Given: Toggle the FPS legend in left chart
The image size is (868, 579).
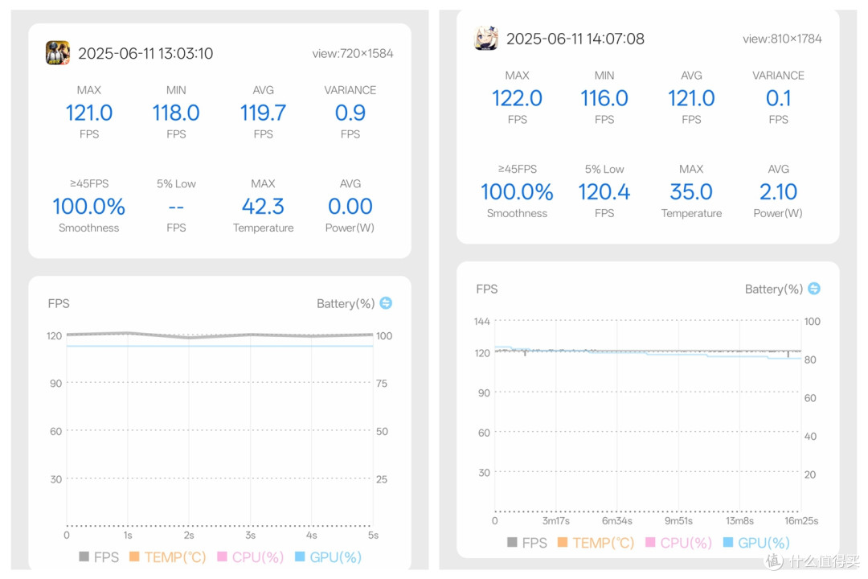Looking at the screenshot, I should [x=99, y=556].
